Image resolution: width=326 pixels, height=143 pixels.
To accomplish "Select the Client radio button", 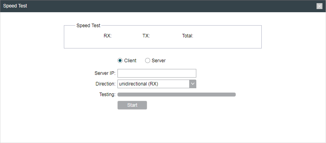I will pos(120,61).
